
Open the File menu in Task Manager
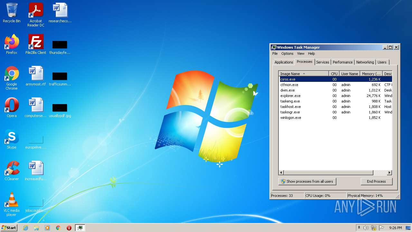275,53
